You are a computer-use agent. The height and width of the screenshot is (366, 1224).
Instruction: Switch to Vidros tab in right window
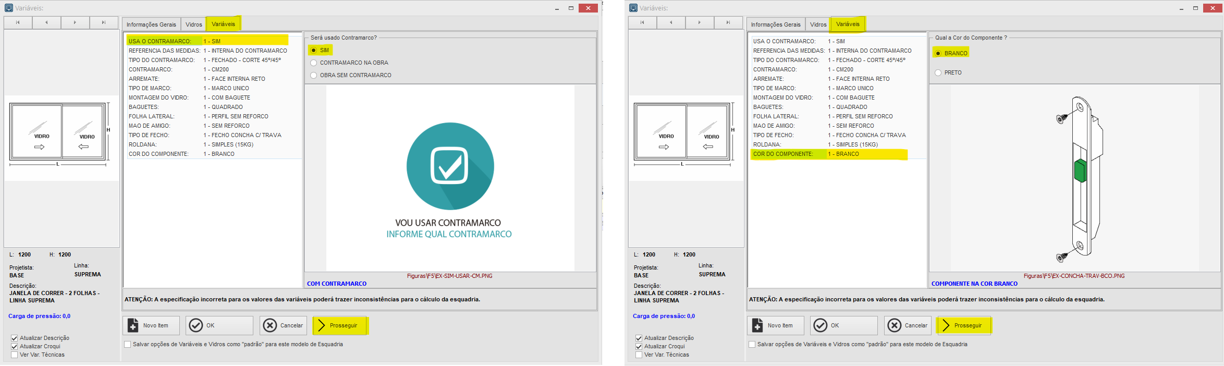818,25
